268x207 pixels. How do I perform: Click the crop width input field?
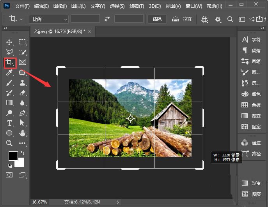click(x=85, y=19)
